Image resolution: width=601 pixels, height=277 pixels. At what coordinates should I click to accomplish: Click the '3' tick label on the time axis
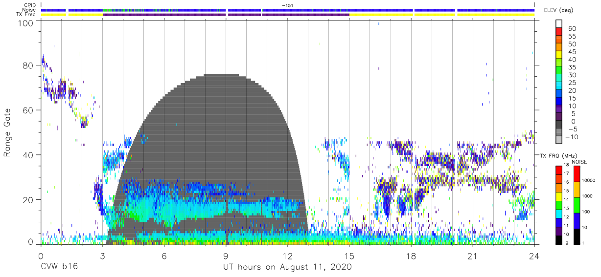[x=102, y=256]
